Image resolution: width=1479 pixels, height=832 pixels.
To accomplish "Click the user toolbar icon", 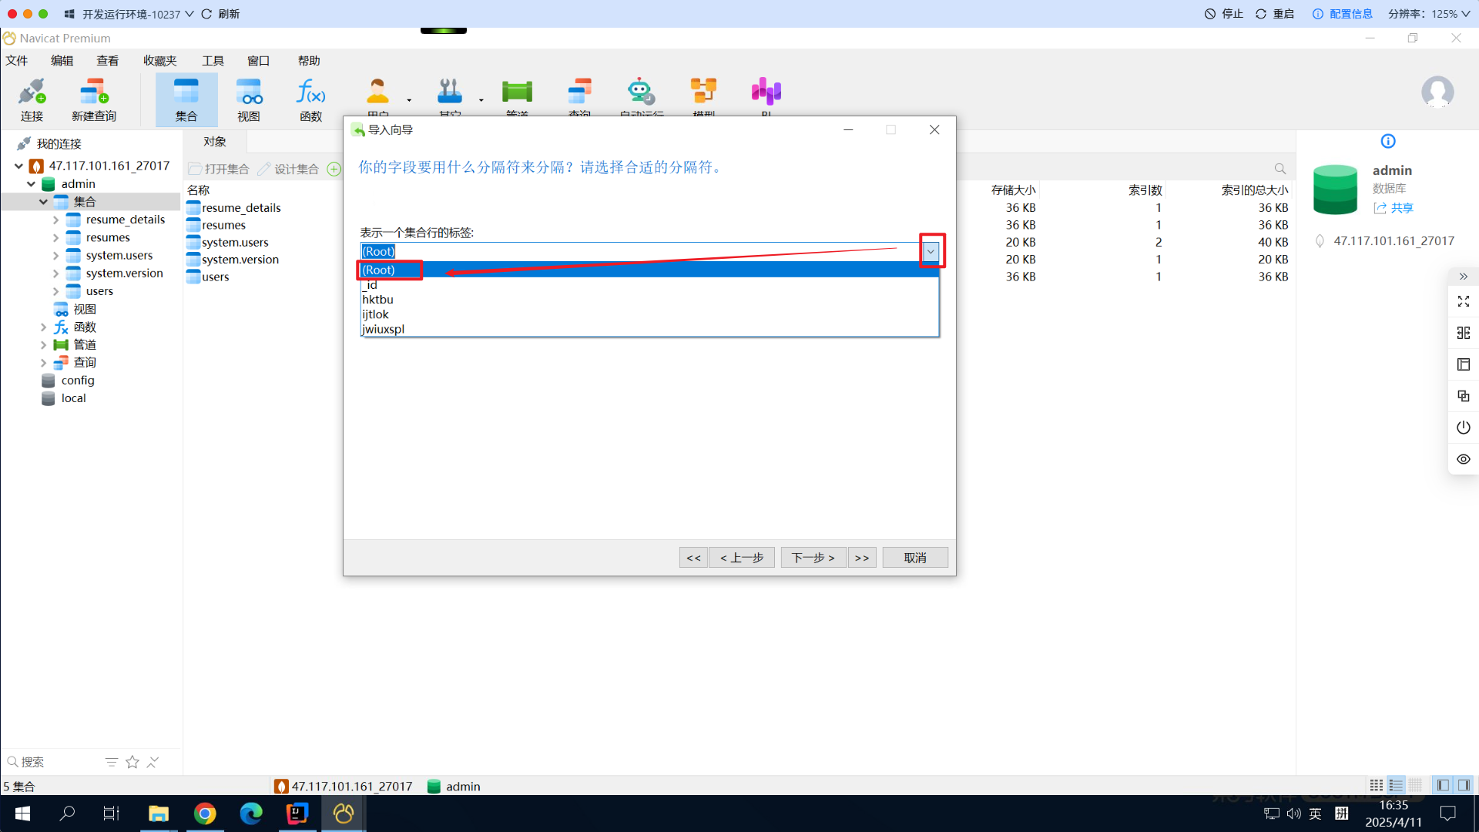I will [377, 92].
